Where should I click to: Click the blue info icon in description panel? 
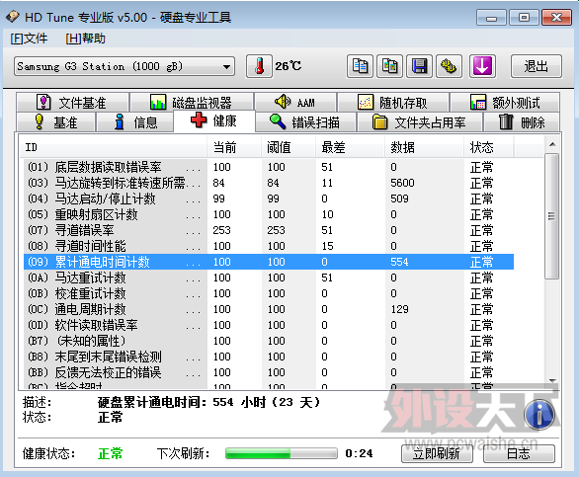coord(539,415)
